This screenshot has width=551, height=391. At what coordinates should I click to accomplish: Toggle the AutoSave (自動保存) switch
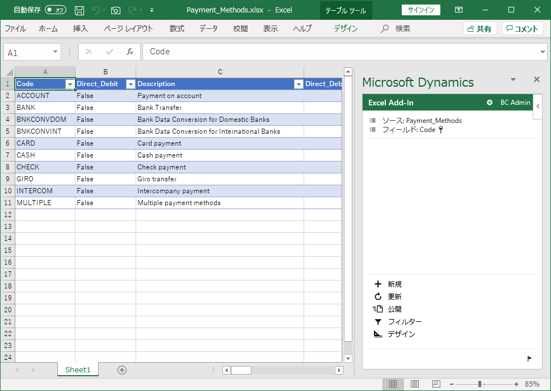click(56, 10)
